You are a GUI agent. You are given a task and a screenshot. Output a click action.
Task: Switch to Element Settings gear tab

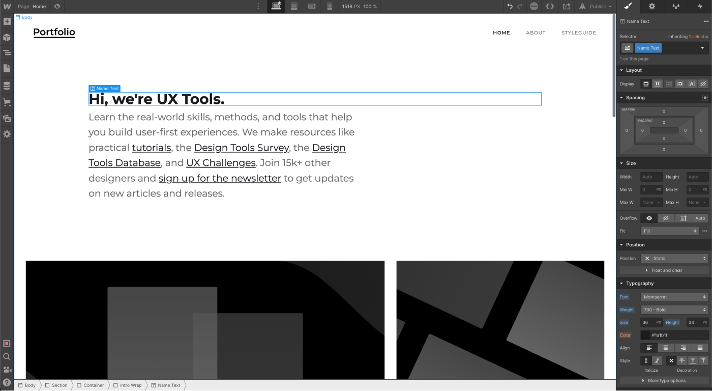coord(652,6)
